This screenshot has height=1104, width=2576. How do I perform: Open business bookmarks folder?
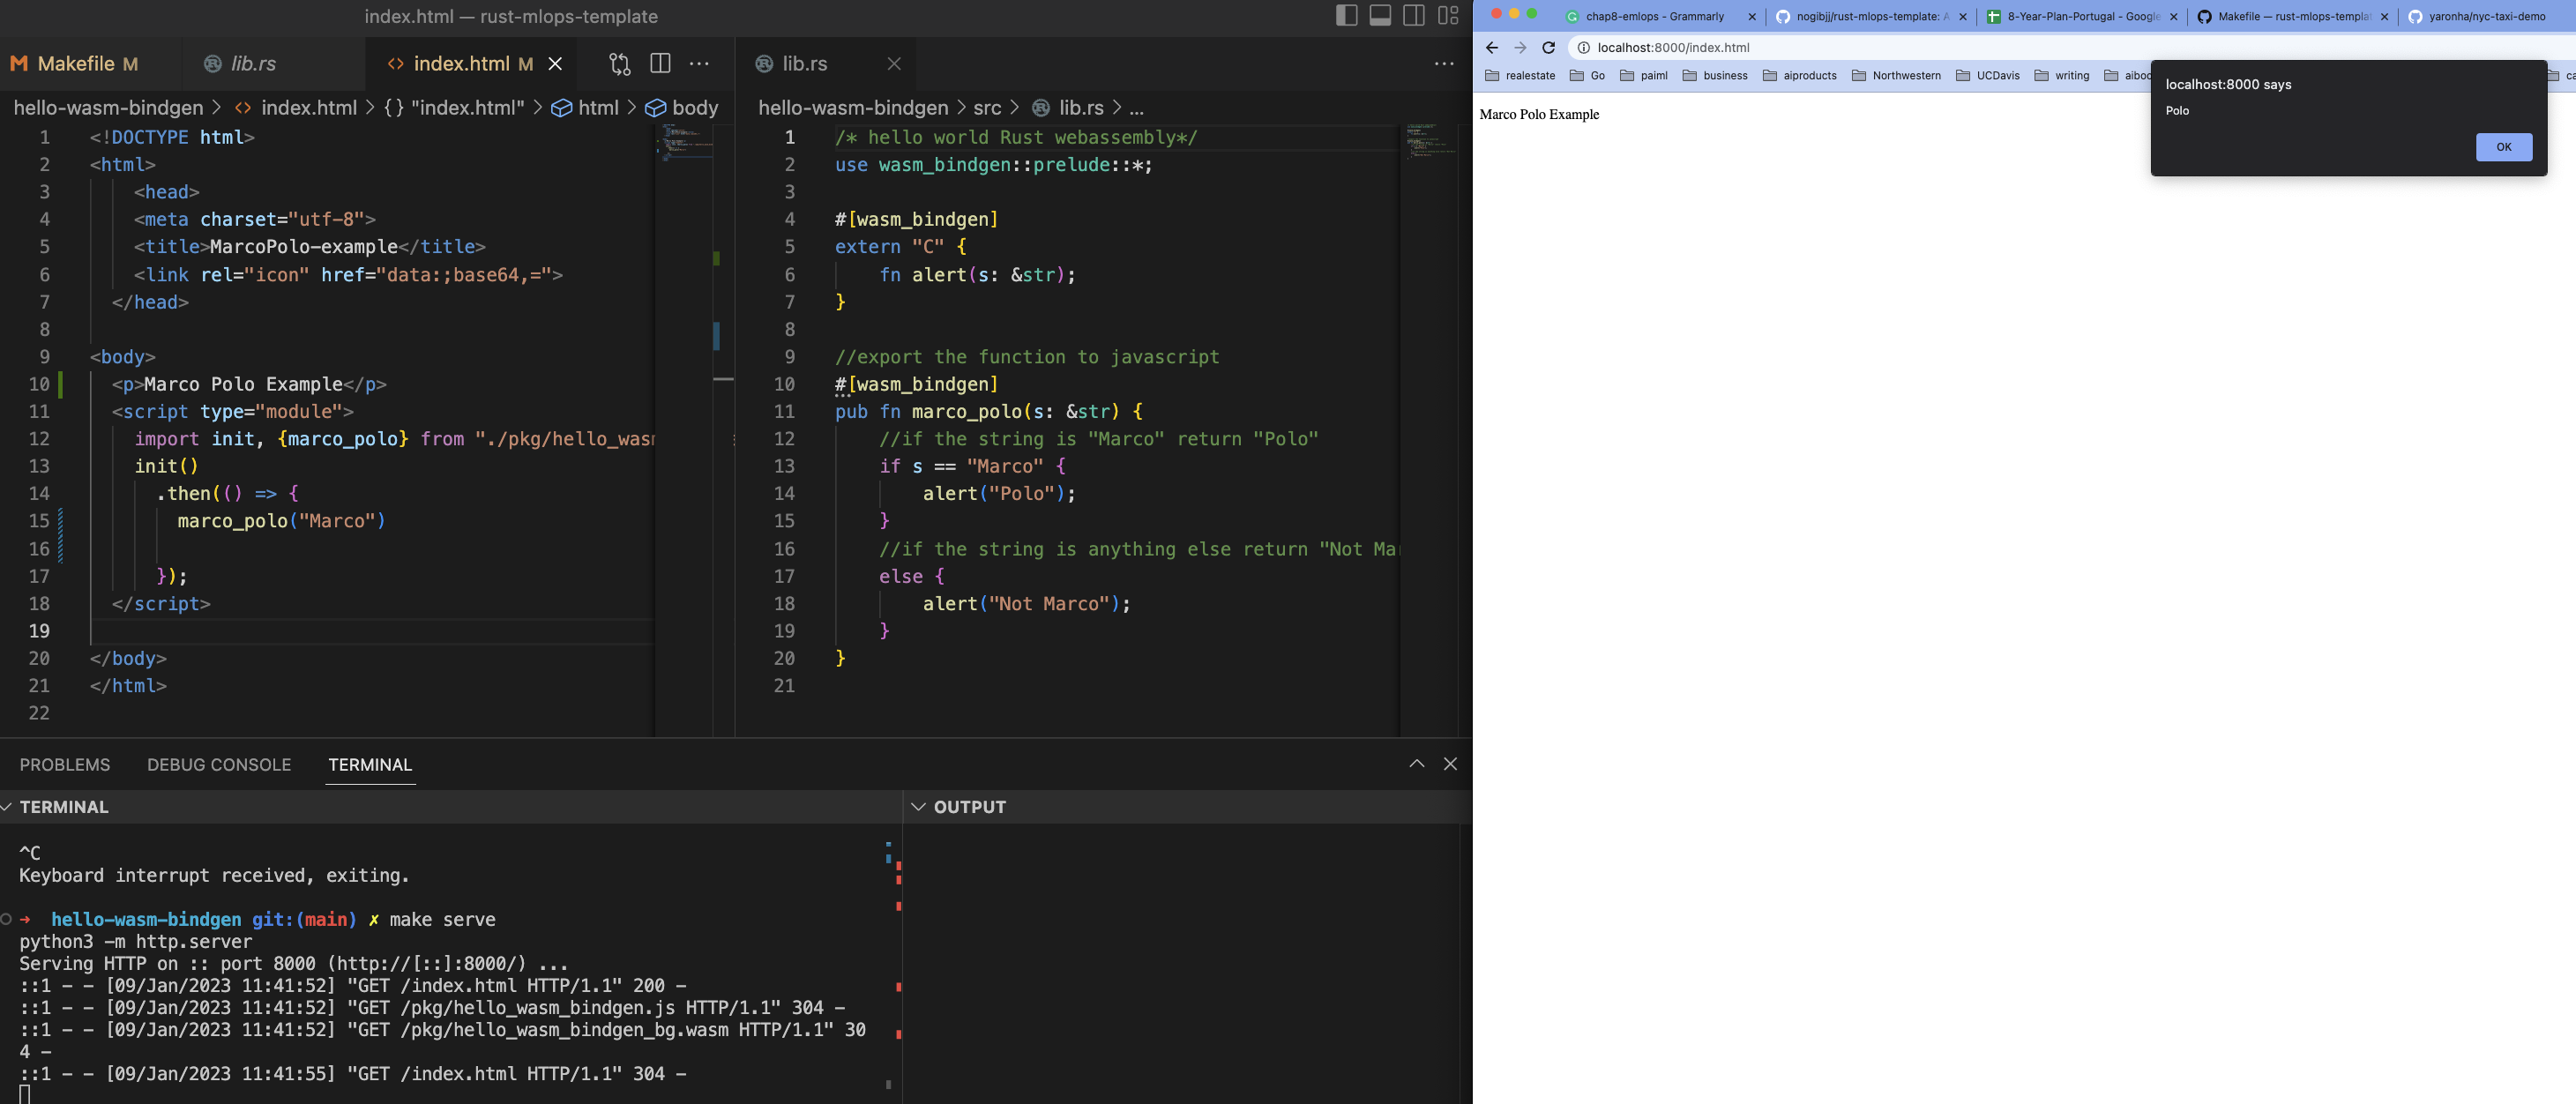click(x=1715, y=75)
